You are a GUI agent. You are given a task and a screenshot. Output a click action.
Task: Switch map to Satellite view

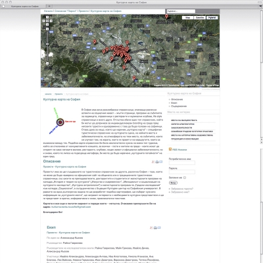pos(200,18)
